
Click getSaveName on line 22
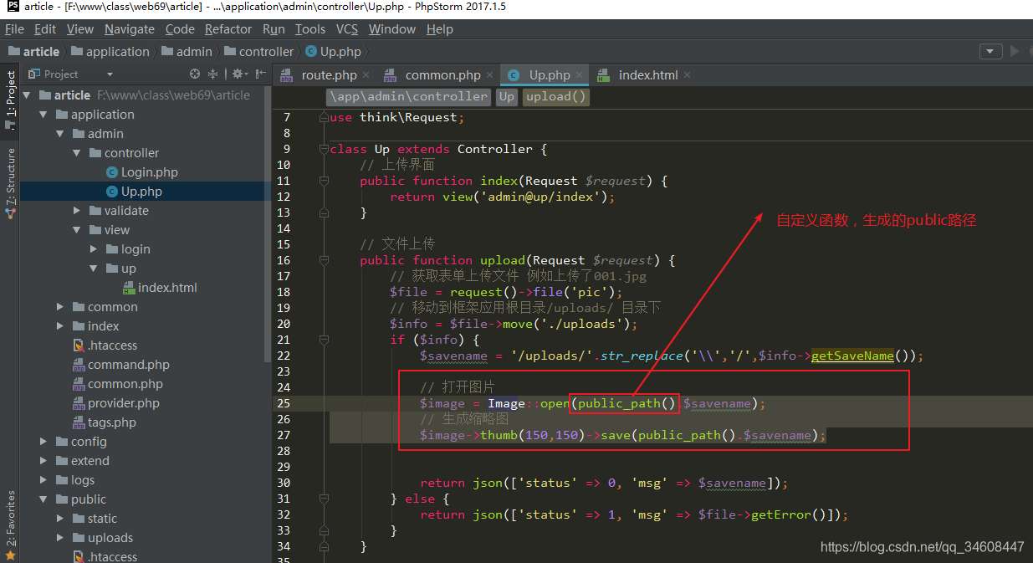coord(852,356)
